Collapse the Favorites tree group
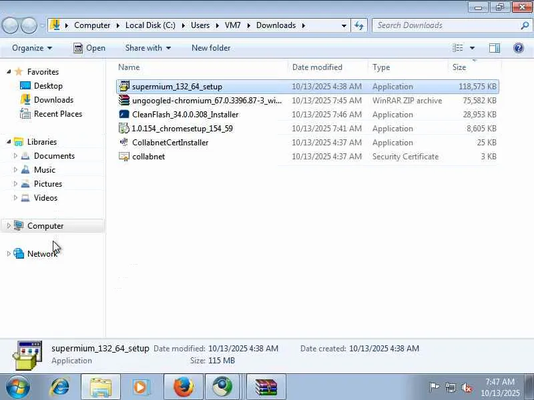 point(9,71)
